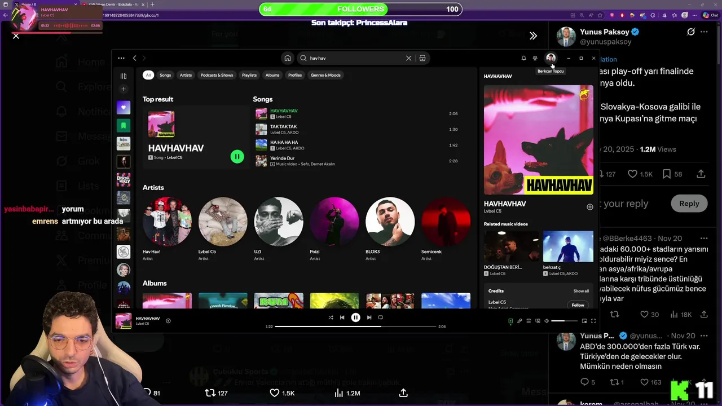Open the Semicenk artist card
The height and width of the screenshot is (406, 722).
coord(446,229)
